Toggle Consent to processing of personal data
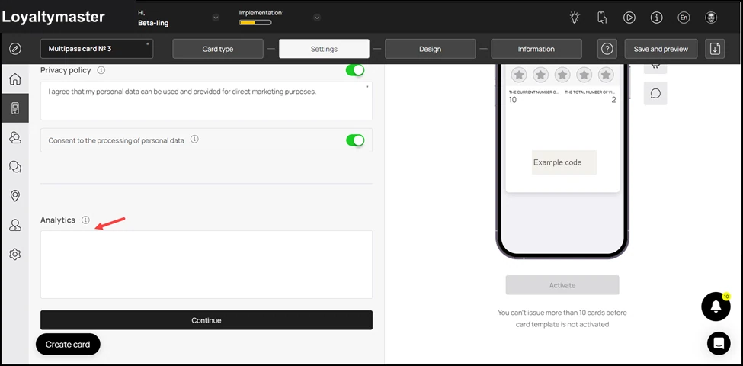Image resolution: width=743 pixels, height=366 pixels. click(355, 140)
